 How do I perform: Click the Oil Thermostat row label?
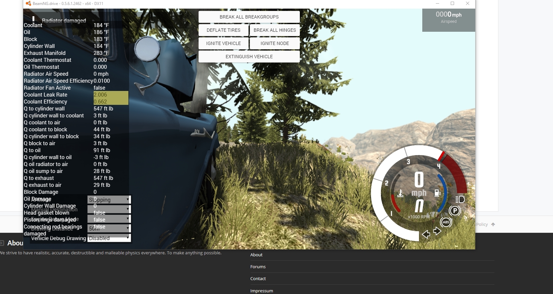[x=41, y=67]
